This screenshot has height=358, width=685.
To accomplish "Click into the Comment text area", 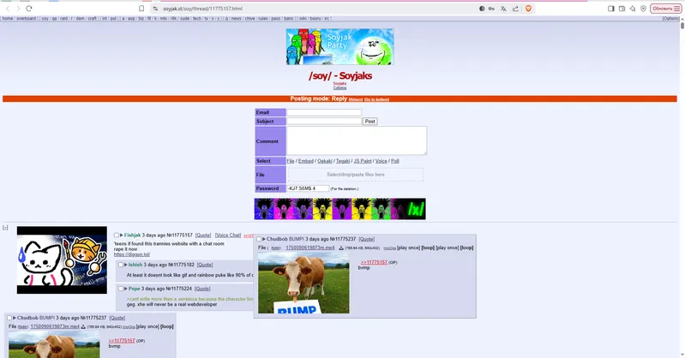I will (x=356, y=140).
